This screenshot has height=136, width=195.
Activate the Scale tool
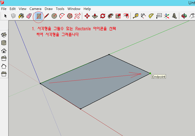pos(118,16)
